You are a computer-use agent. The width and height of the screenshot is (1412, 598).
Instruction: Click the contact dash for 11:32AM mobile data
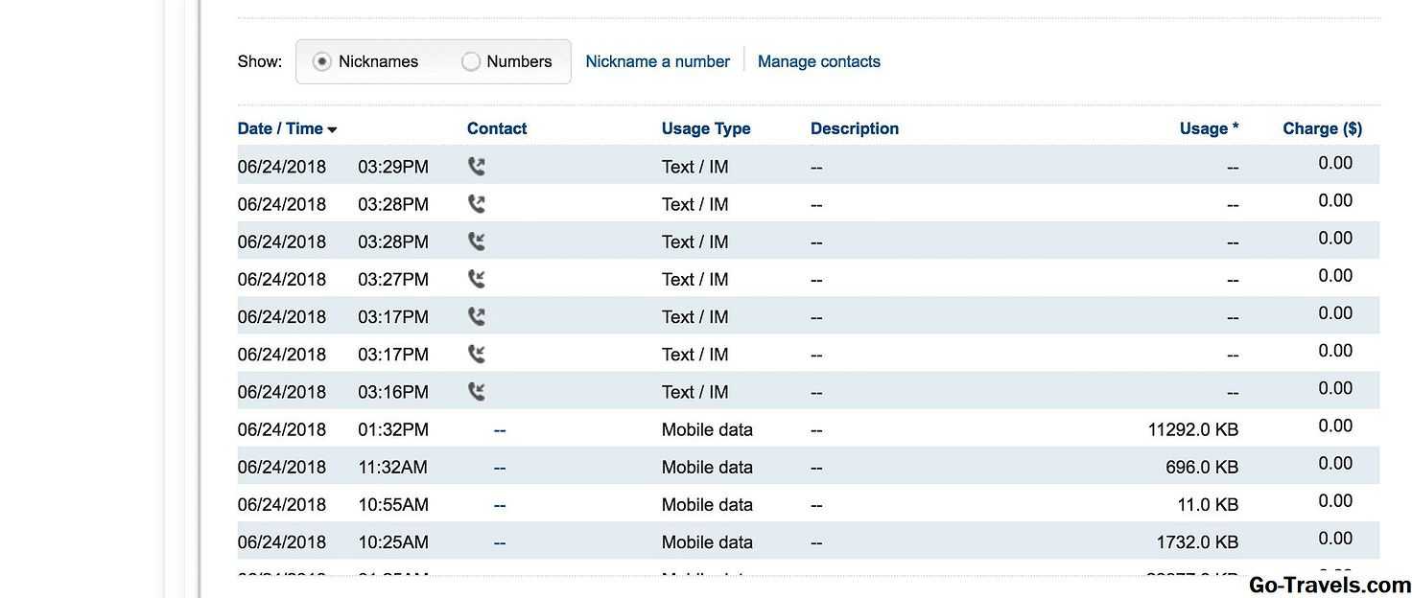click(500, 467)
